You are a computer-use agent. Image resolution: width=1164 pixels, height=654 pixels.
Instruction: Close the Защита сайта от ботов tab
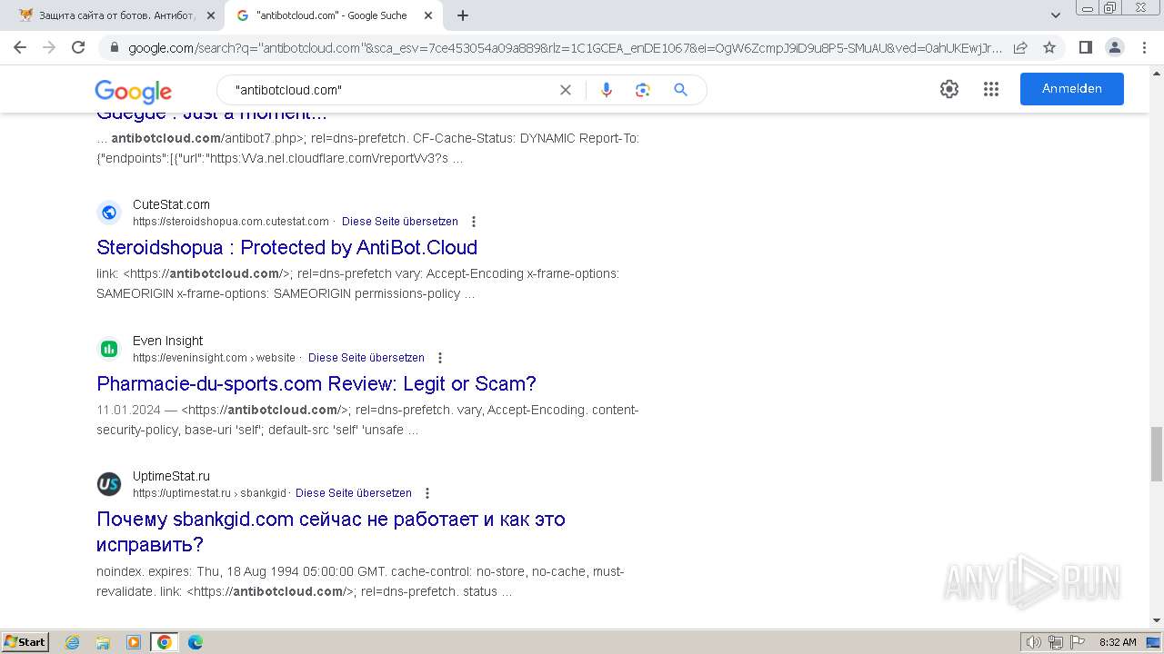tap(211, 15)
